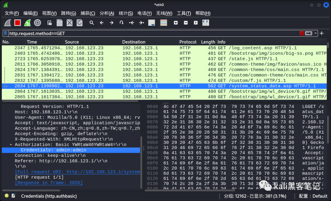
Task: Sort by Length column header
Action: [208, 42]
